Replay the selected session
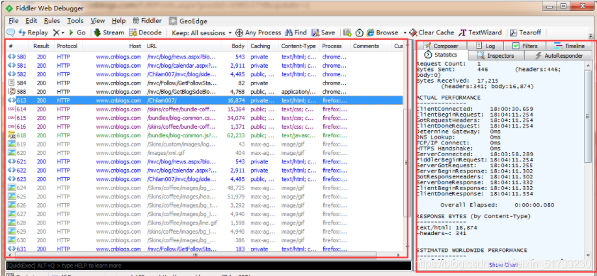The height and width of the screenshot is (276, 597). (x=33, y=33)
